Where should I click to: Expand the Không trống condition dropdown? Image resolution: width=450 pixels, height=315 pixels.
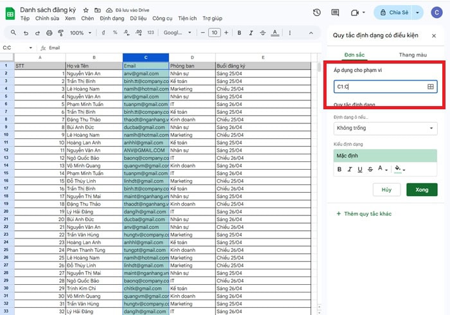tap(384, 129)
